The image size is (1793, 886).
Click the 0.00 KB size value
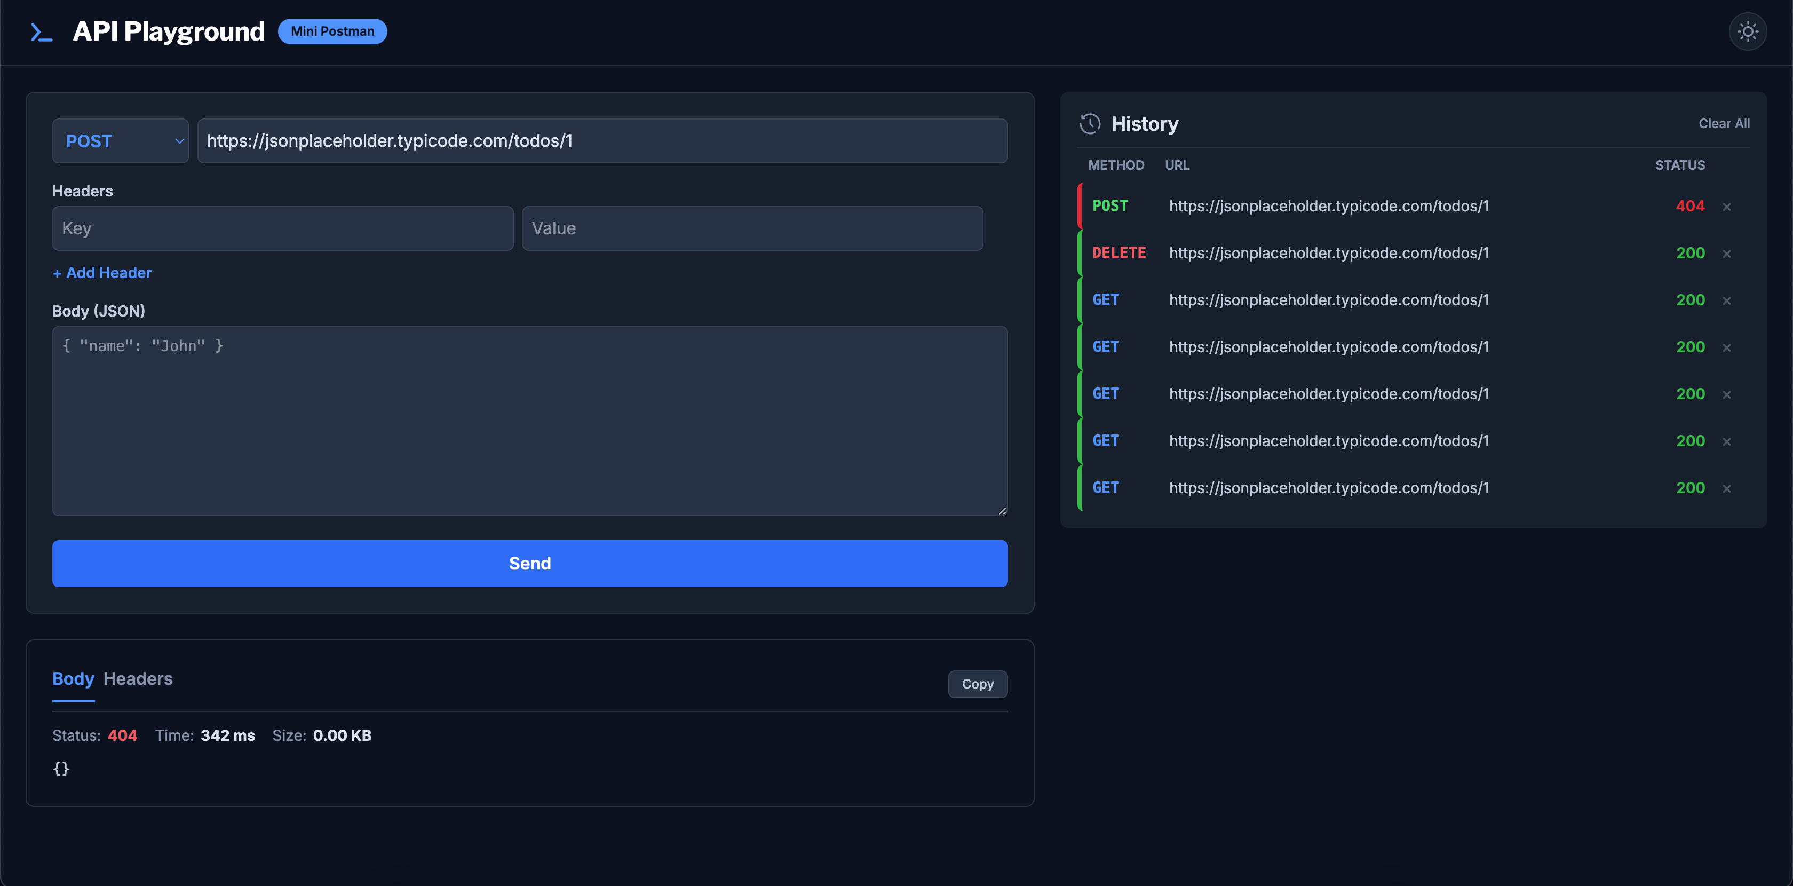point(342,735)
